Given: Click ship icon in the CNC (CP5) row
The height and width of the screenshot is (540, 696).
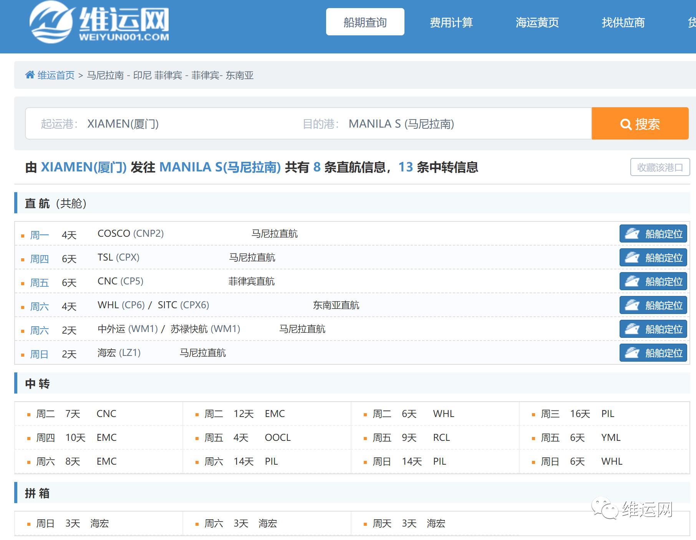Looking at the screenshot, I should [x=632, y=281].
